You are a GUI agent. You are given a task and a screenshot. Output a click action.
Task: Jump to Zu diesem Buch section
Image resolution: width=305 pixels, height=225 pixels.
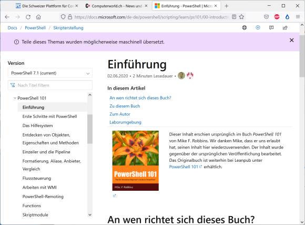(125, 106)
